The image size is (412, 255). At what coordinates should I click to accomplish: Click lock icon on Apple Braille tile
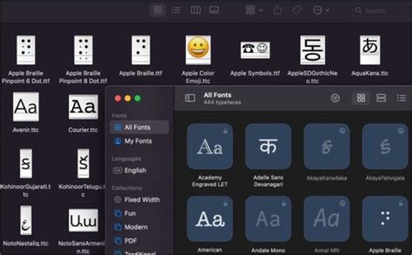pyautogui.click(x=401, y=203)
